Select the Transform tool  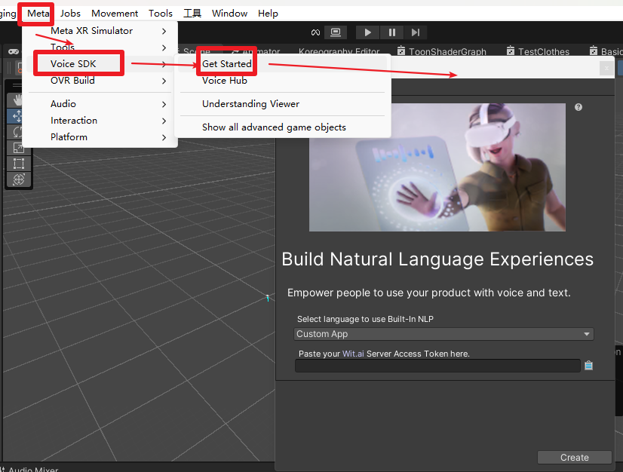pyautogui.click(x=18, y=179)
